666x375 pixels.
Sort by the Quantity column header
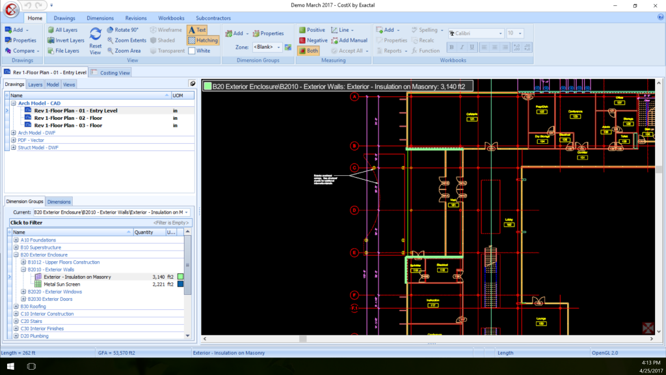pos(149,232)
